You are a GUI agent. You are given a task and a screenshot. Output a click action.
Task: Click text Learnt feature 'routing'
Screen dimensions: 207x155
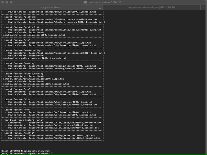click(20, 63)
